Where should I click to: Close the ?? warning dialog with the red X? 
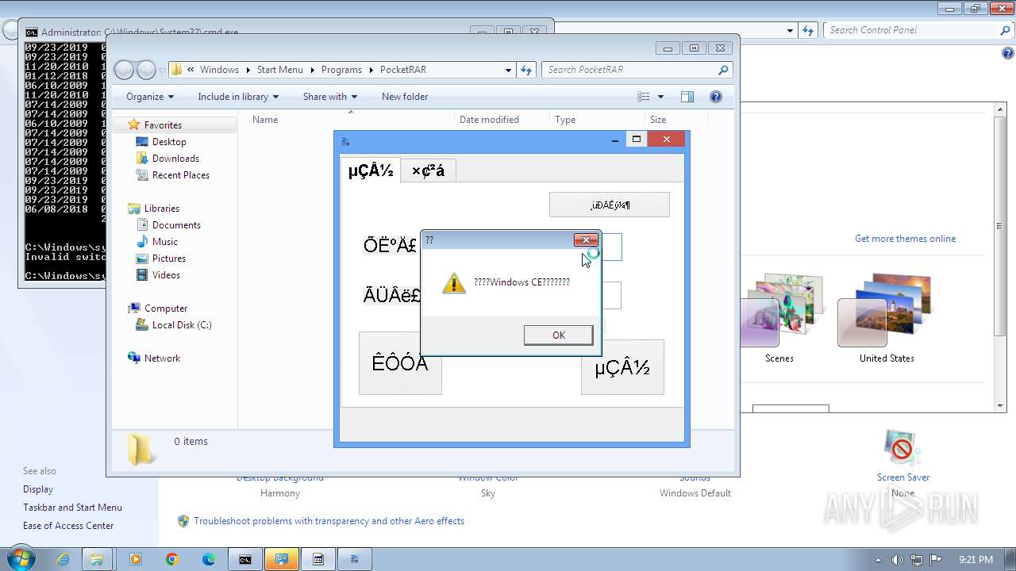(x=586, y=240)
